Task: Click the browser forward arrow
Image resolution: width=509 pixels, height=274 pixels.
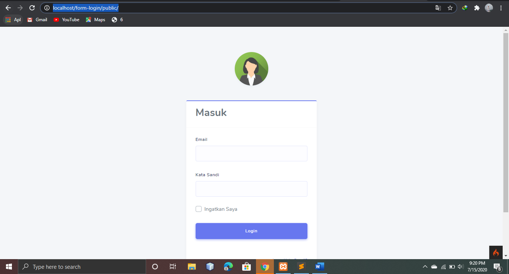Action: point(20,8)
